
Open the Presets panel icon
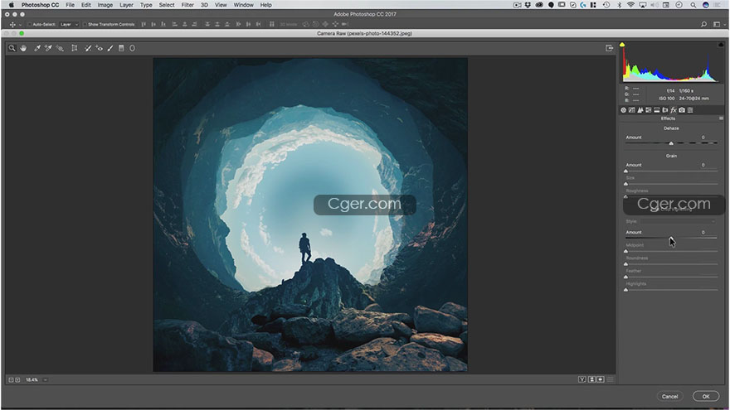coord(690,110)
